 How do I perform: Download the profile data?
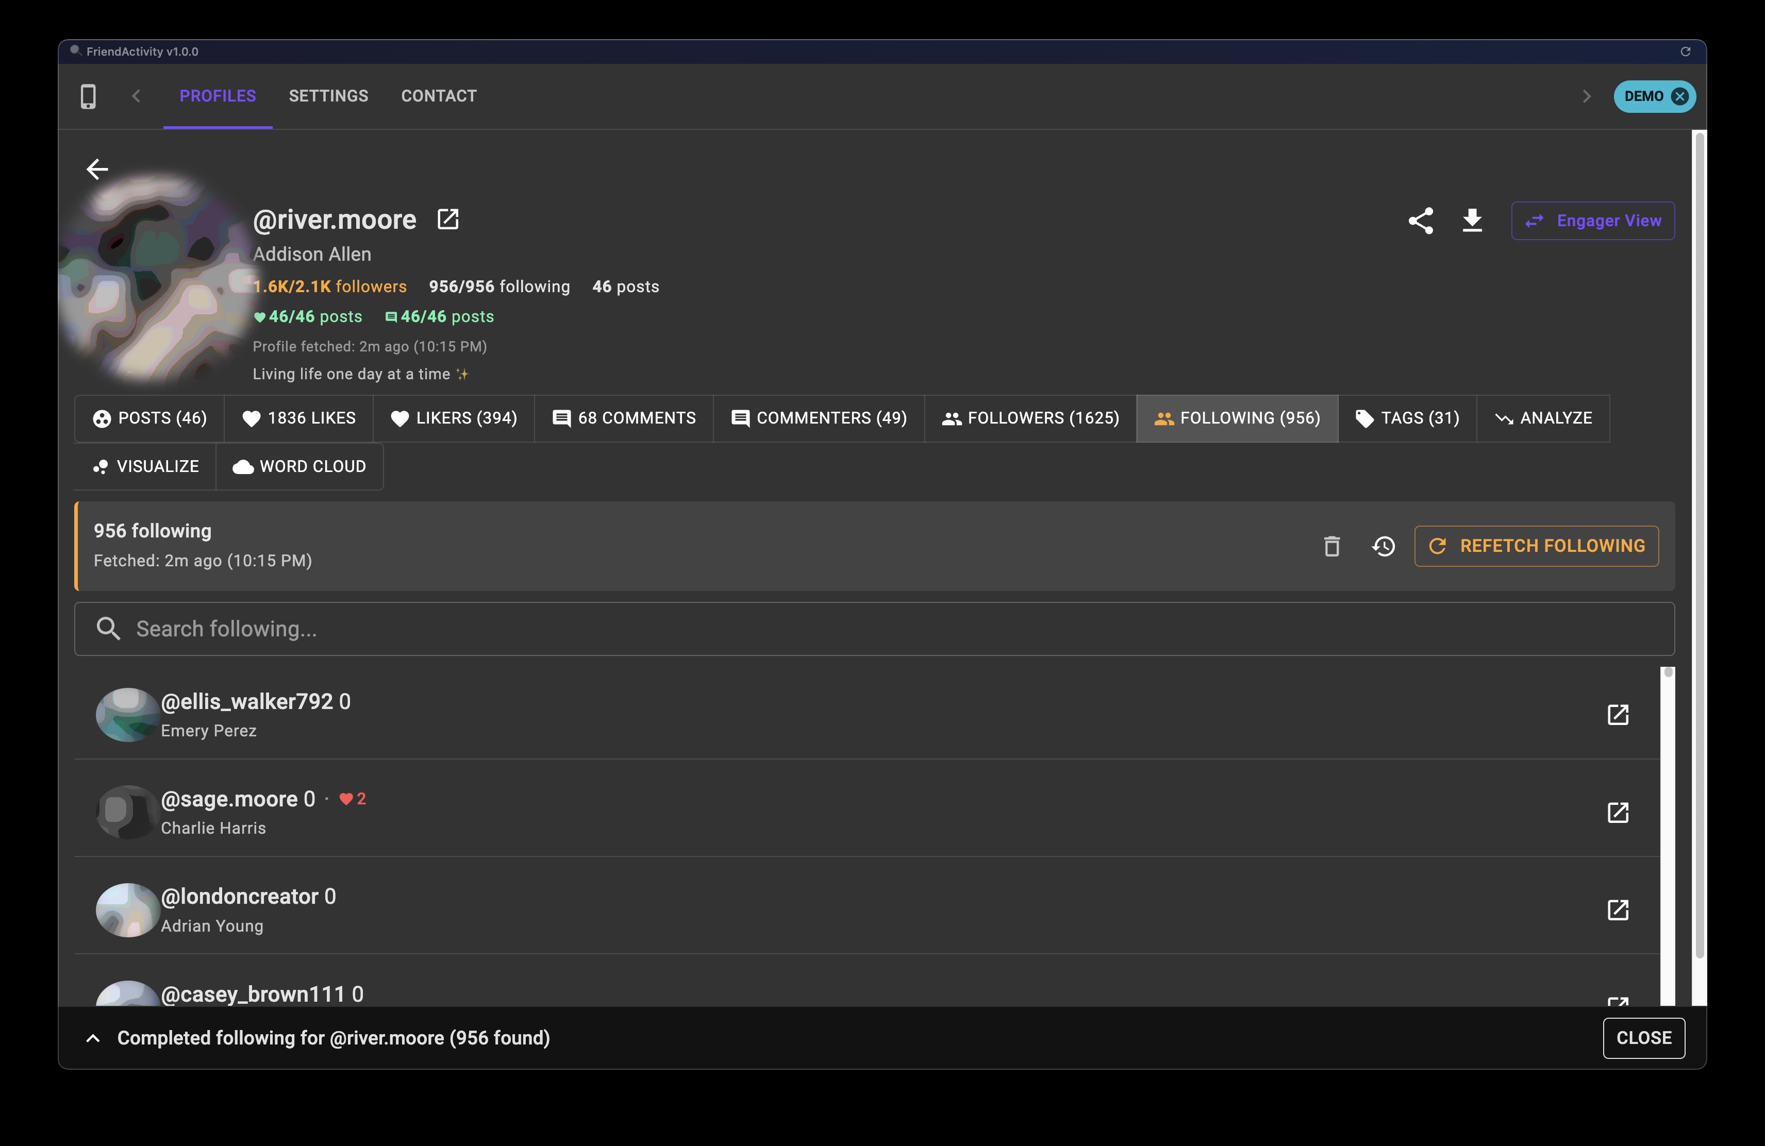click(x=1472, y=220)
